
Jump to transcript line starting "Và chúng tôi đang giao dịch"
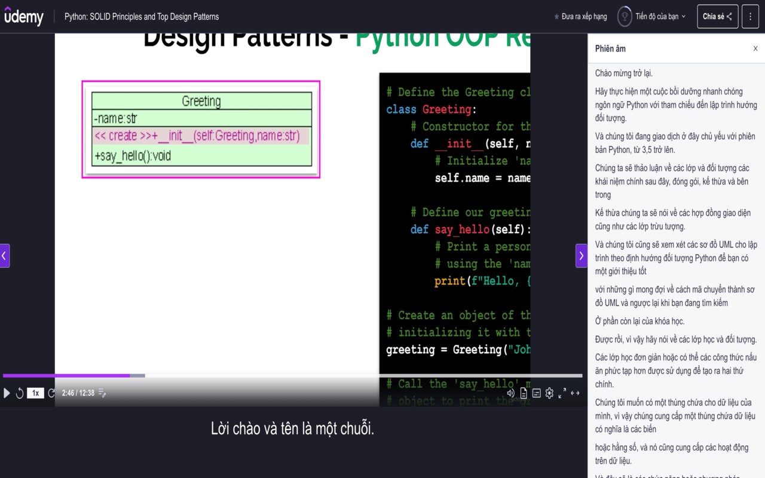click(675, 143)
